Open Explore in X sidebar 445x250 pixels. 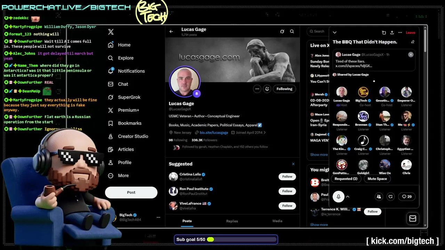click(x=121, y=58)
